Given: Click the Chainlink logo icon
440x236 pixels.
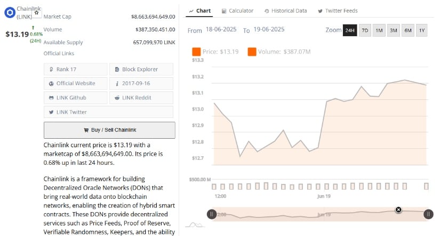Looking at the screenshot, I should tap(10, 13).
